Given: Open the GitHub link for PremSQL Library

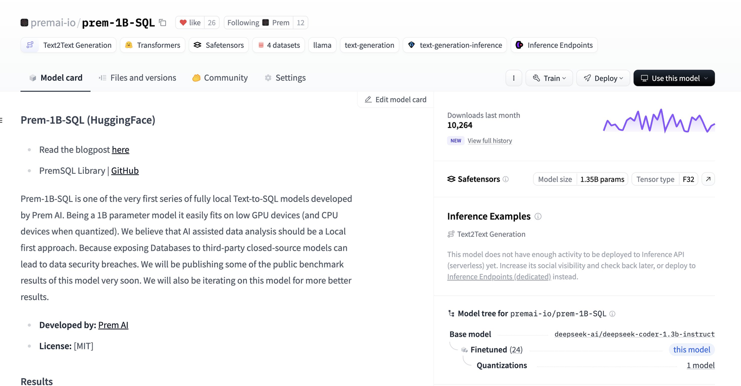Looking at the screenshot, I should pos(125,171).
